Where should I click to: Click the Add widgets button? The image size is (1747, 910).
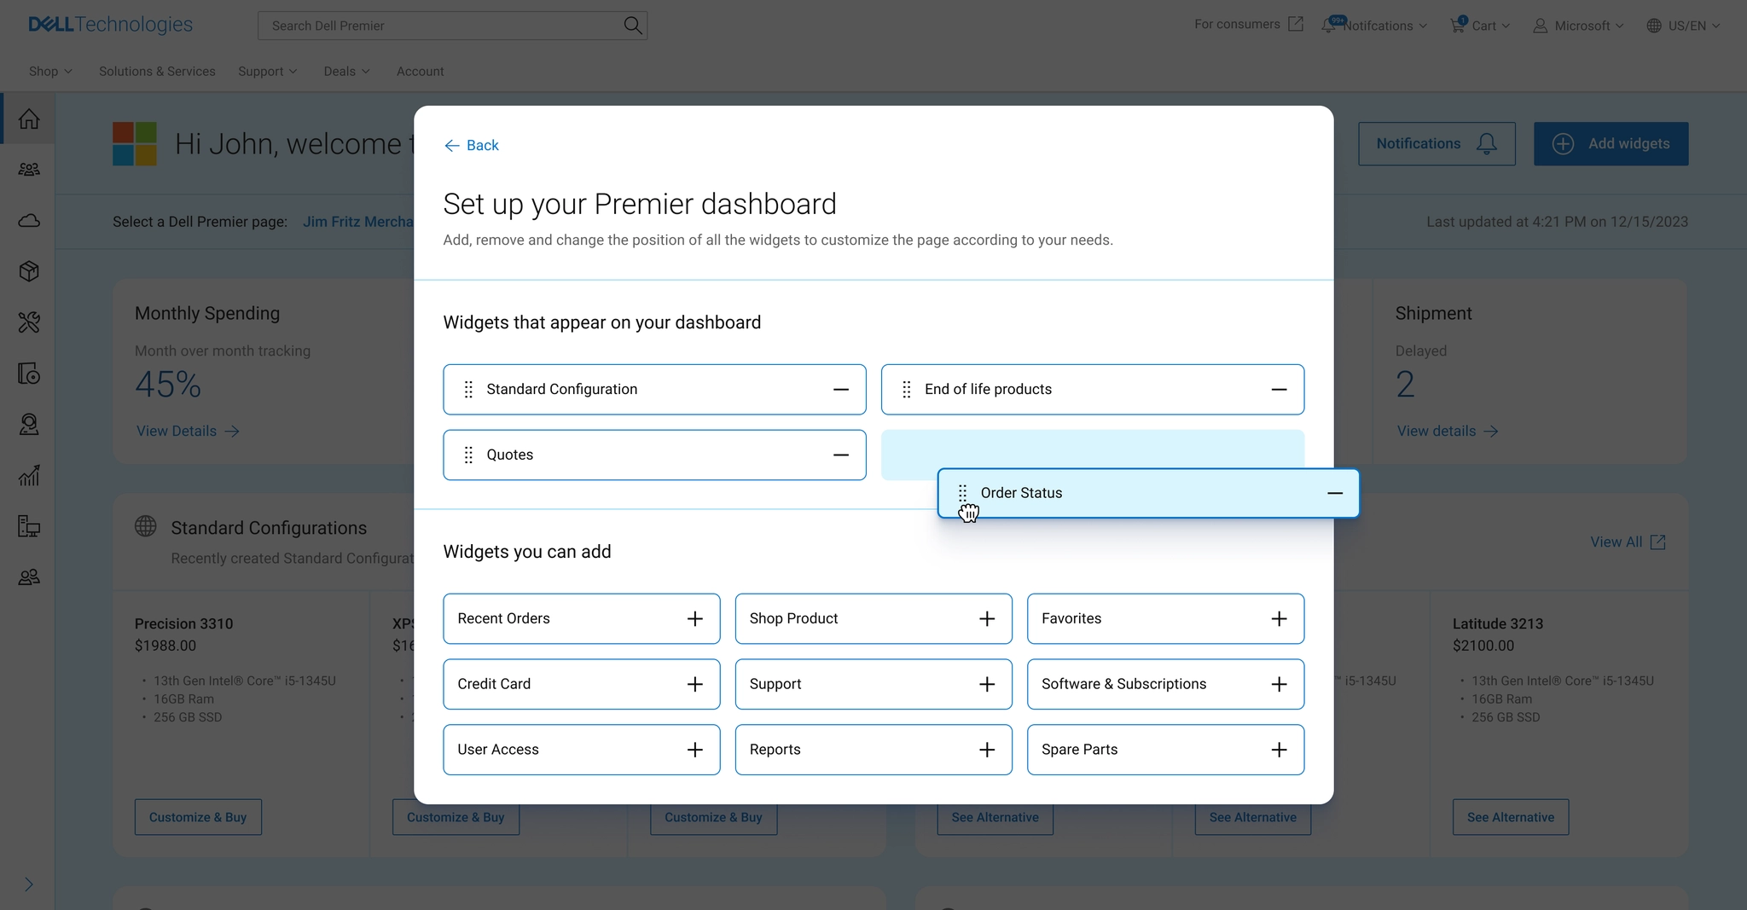(x=1611, y=144)
